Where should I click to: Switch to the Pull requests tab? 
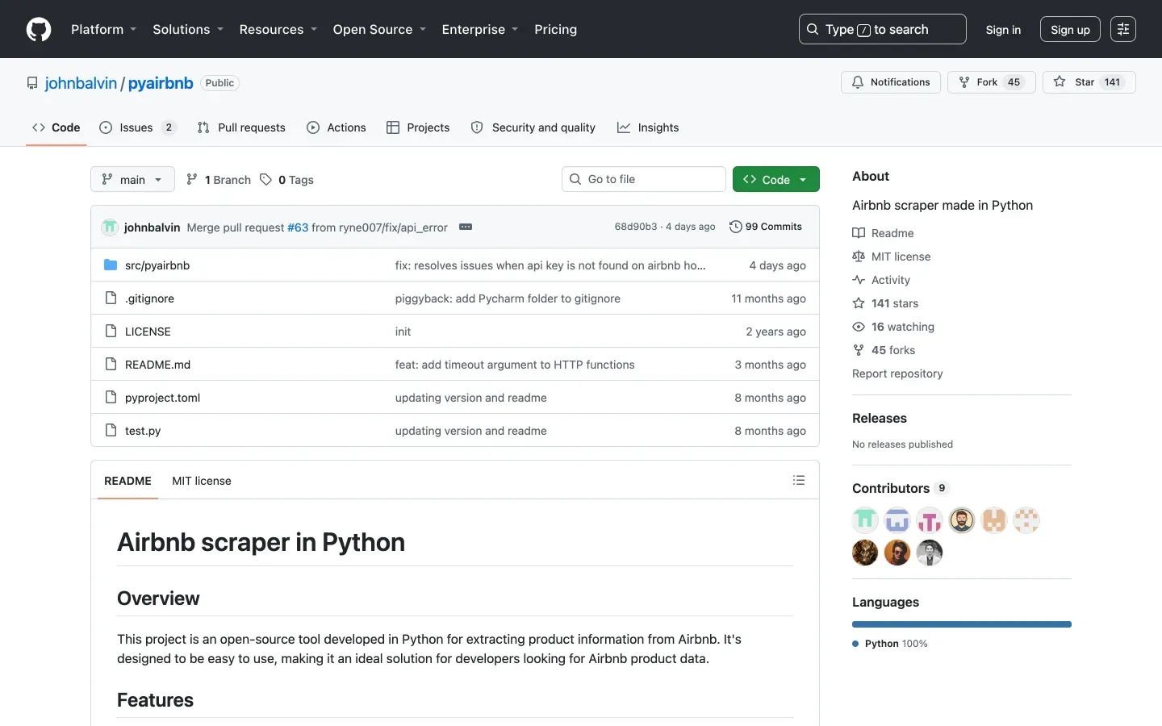(x=241, y=127)
